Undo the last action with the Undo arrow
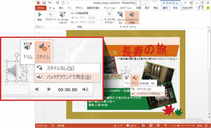This screenshot has width=211, height=128. tap(50, 3)
